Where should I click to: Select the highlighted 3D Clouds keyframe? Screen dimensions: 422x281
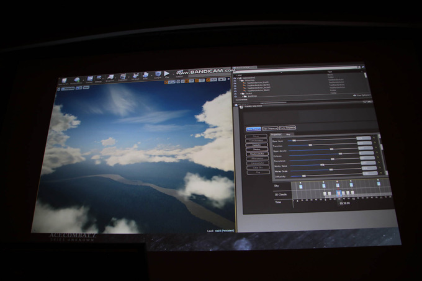click(x=338, y=193)
